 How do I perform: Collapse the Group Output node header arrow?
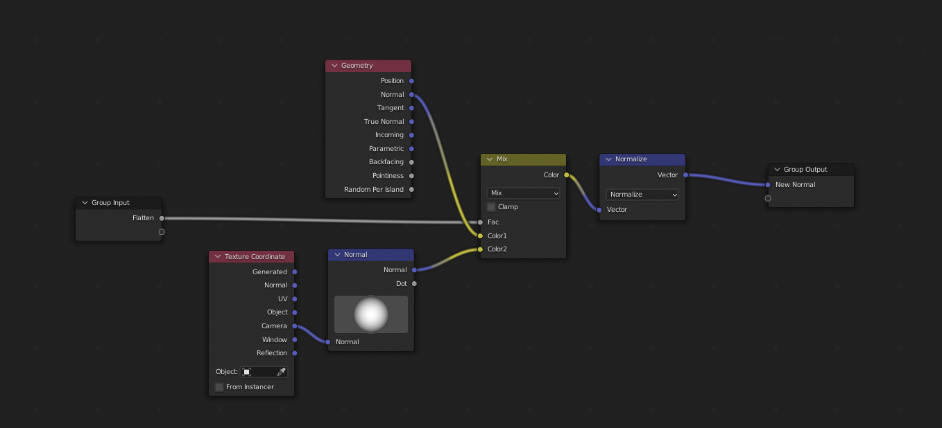tap(777, 170)
